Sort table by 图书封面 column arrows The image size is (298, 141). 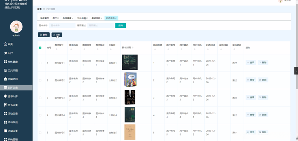[x=133, y=48]
